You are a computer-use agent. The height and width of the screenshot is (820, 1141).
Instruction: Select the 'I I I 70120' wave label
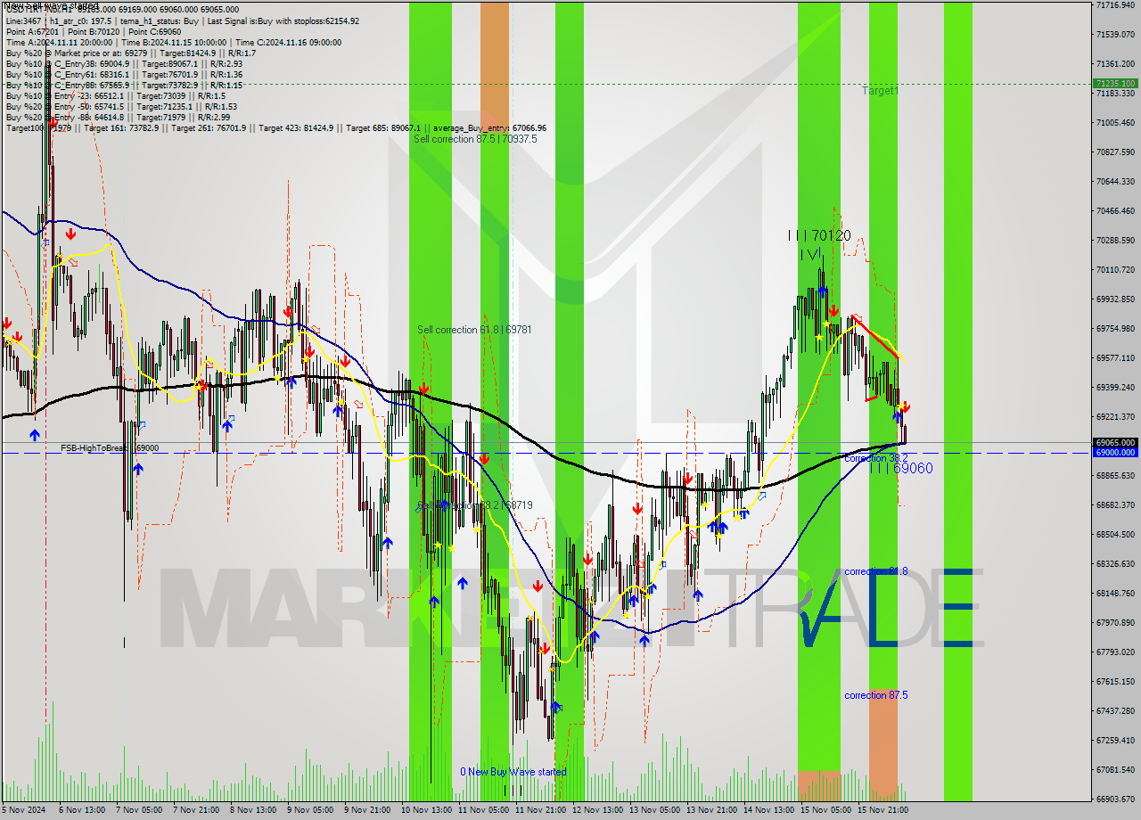pyautogui.click(x=819, y=235)
